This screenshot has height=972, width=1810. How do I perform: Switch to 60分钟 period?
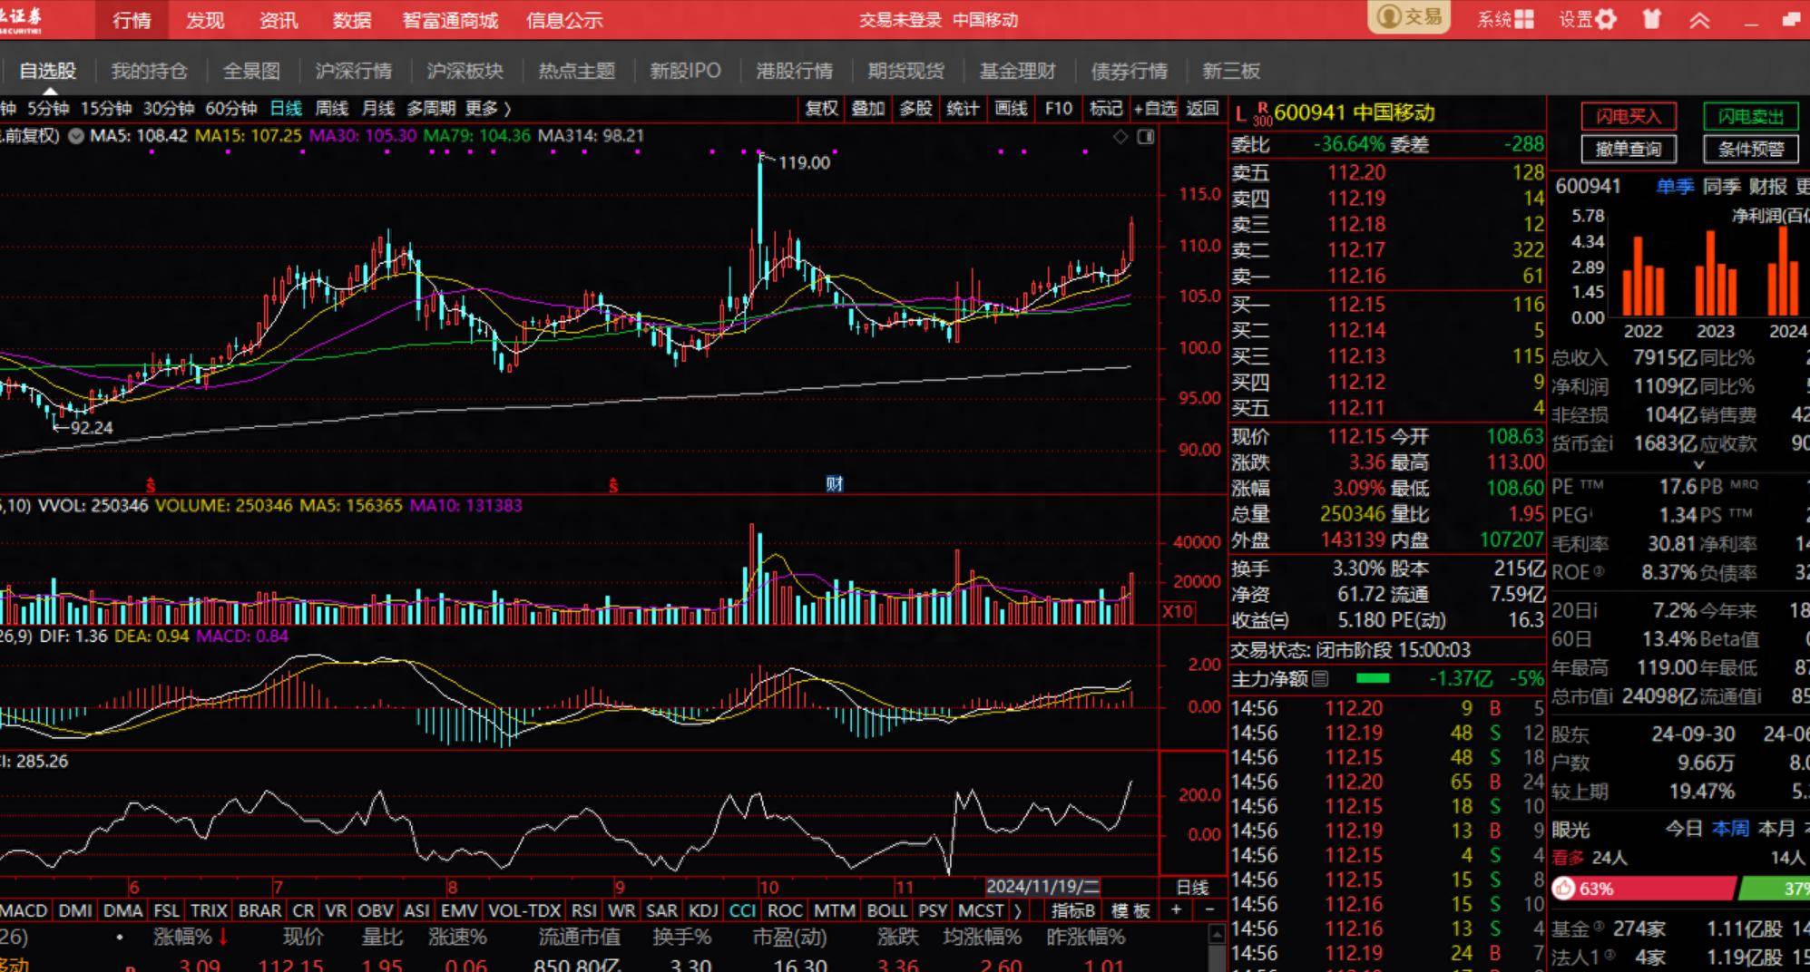point(231,109)
